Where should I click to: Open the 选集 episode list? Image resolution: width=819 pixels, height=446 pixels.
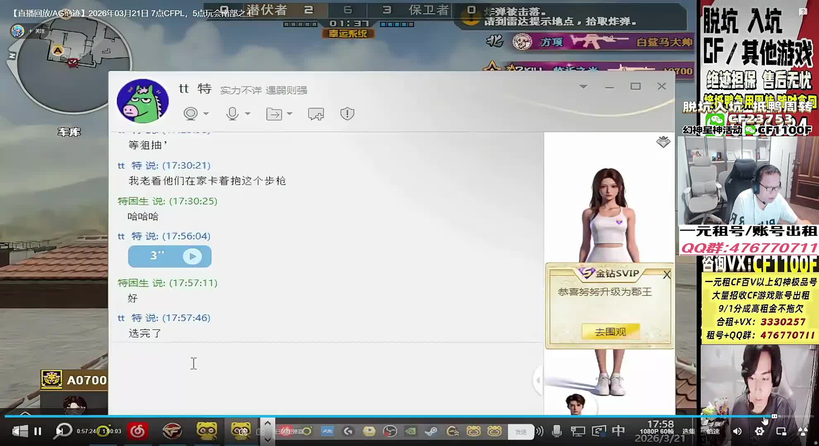tap(689, 432)
